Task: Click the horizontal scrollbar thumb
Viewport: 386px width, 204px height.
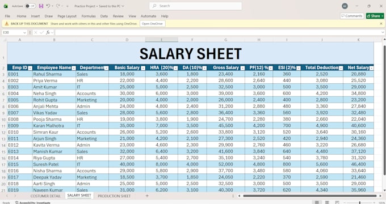Action: pos(310,196)
